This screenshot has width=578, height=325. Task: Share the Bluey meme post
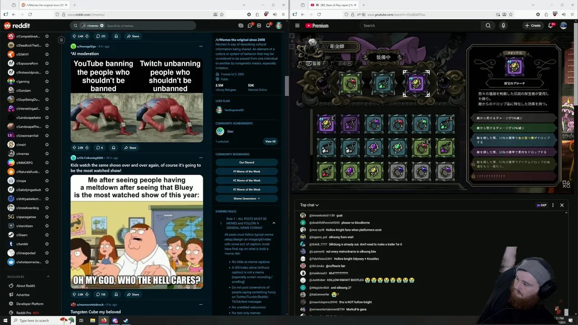coord(133,294)
